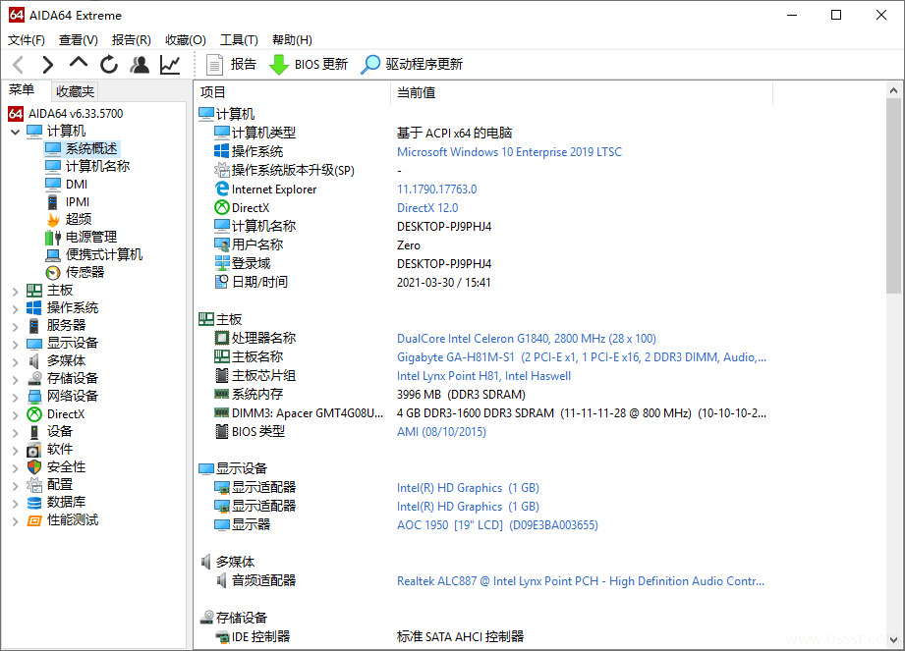905x651 pixels.
Task: Open the user silhouette toolbar icon
Action: [x=140, y=65]
